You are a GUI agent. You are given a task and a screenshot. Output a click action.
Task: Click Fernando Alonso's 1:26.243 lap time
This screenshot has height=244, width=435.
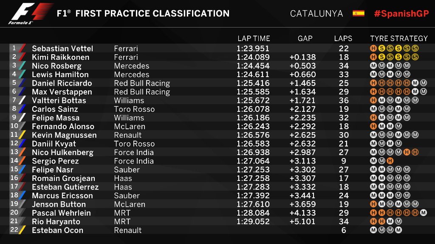pos(253,126)
